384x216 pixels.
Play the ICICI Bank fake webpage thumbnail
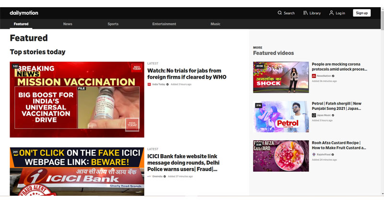point(77,171)
